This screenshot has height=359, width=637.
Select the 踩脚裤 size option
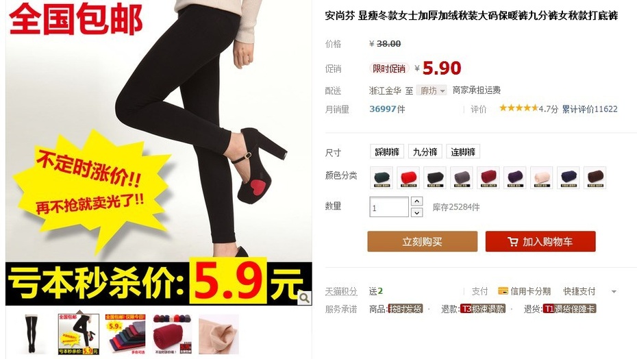[387, 151]
